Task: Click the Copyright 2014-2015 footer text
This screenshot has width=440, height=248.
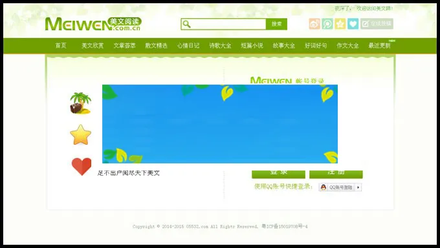Action: (x=195, y=227)
